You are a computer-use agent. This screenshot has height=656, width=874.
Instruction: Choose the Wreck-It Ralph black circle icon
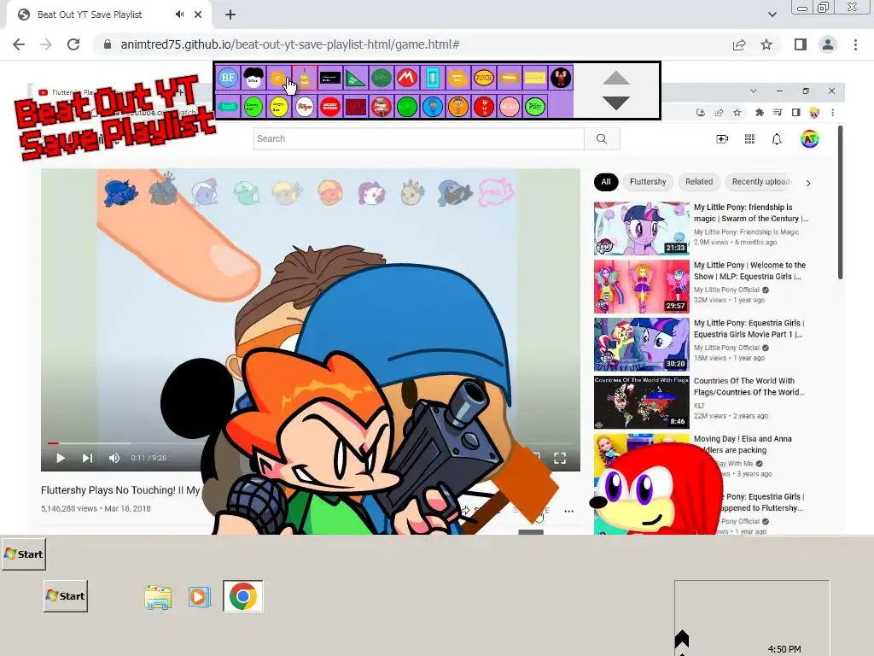(x=560, y=78)
